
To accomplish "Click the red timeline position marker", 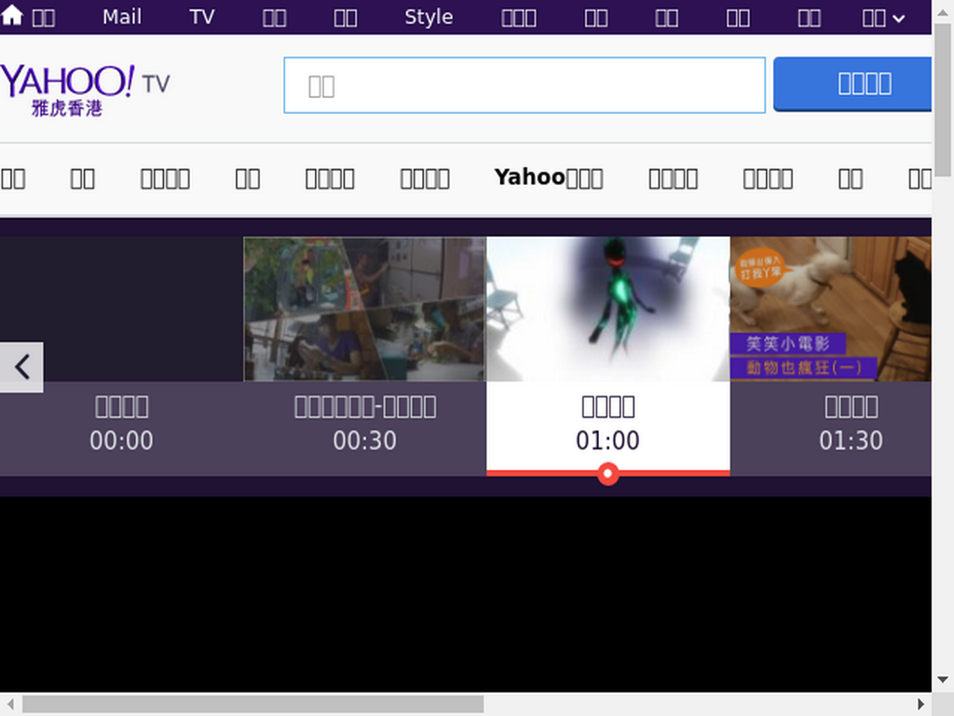I will click(x=607, y=473).
